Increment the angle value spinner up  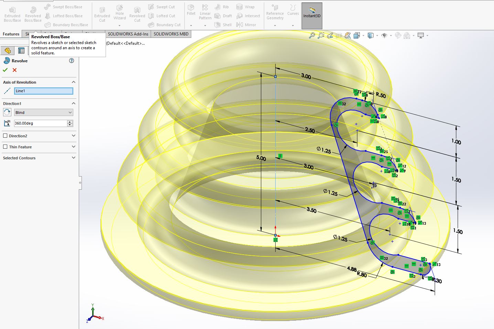point(70,121)
